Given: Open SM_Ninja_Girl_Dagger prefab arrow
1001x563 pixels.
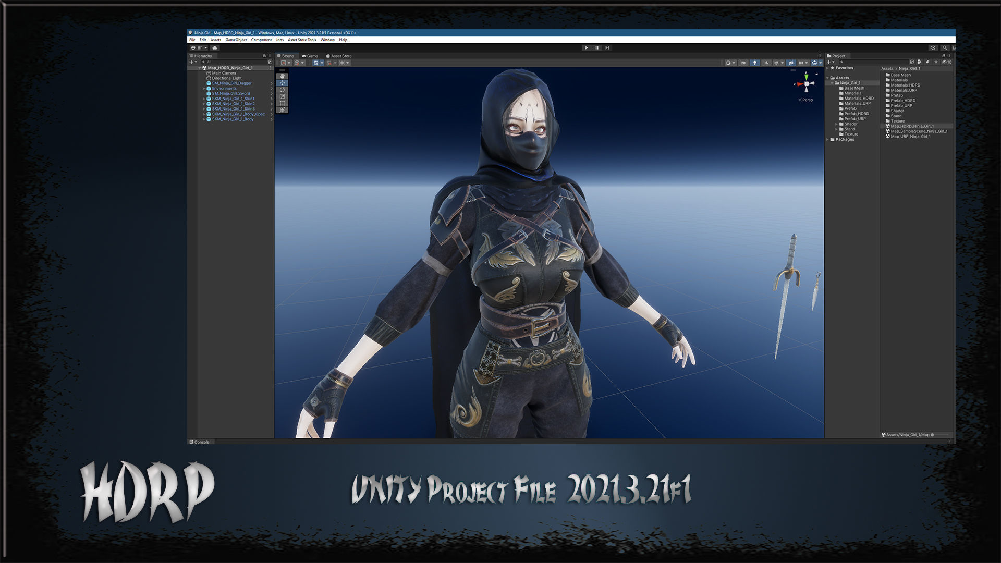Looking at the screenshot, I should 271,83.
